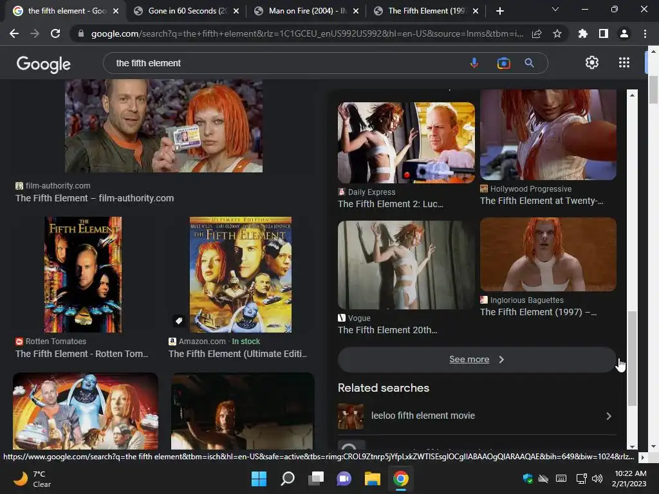Open Google quick settings gear
Viewport: 659px width, 494px height.
click(x=592, y=62)
